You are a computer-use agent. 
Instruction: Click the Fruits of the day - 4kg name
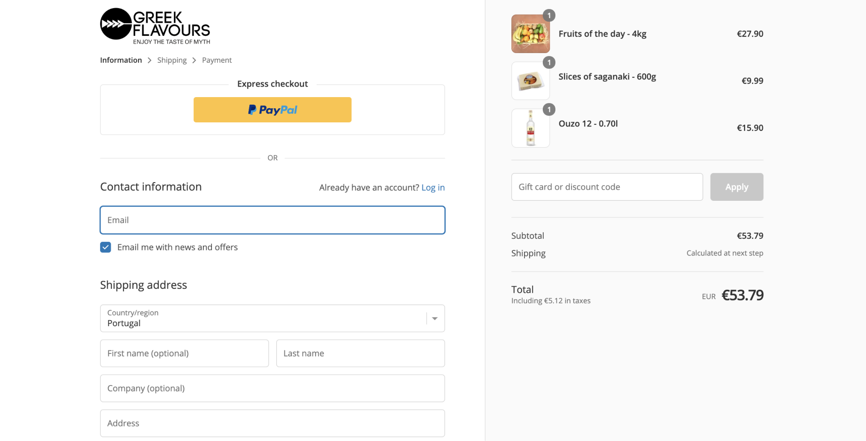point(602,34)
